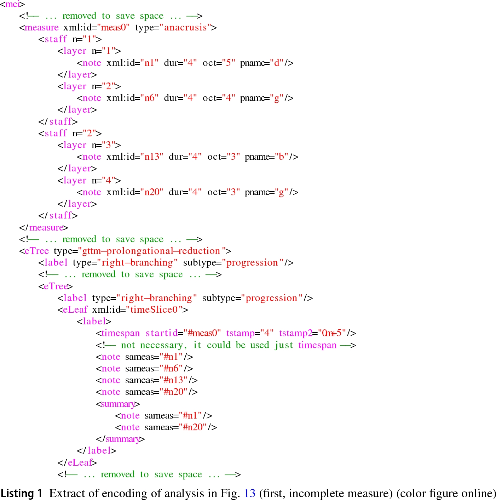Click the opening <summary> tag
496x500 pixels.
[x=118, y=404]
